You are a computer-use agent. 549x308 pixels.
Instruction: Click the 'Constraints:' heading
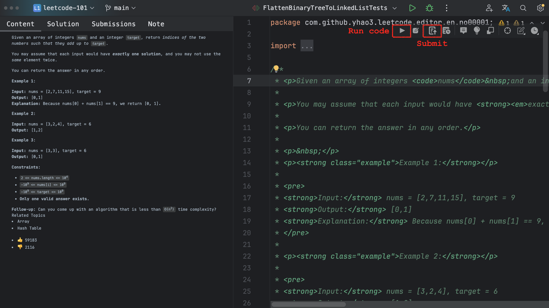pyautogui.click(x=26, y=167)
